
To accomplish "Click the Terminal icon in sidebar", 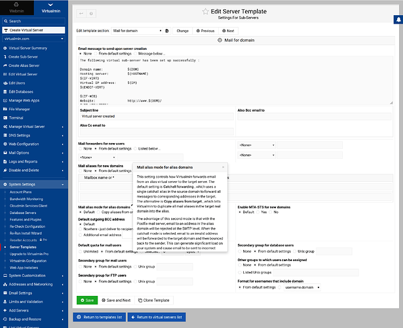I will pyautogui.click(x=5, y=117).
